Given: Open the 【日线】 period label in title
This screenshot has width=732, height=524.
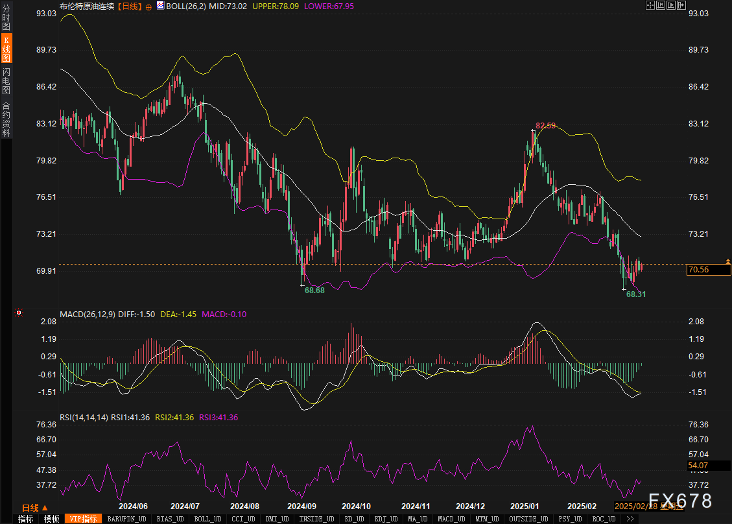Looking at the screenshot, I should [130, 6].
